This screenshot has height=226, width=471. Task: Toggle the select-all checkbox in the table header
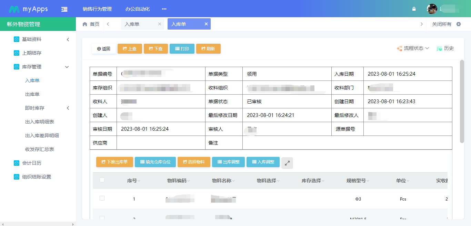pos(102,180)
